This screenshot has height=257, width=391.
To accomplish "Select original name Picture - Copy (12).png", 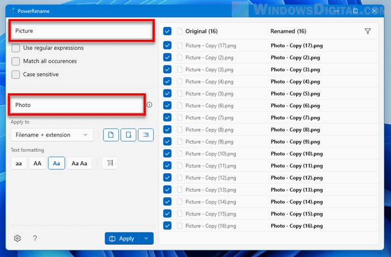I will (x=211, y=178).
